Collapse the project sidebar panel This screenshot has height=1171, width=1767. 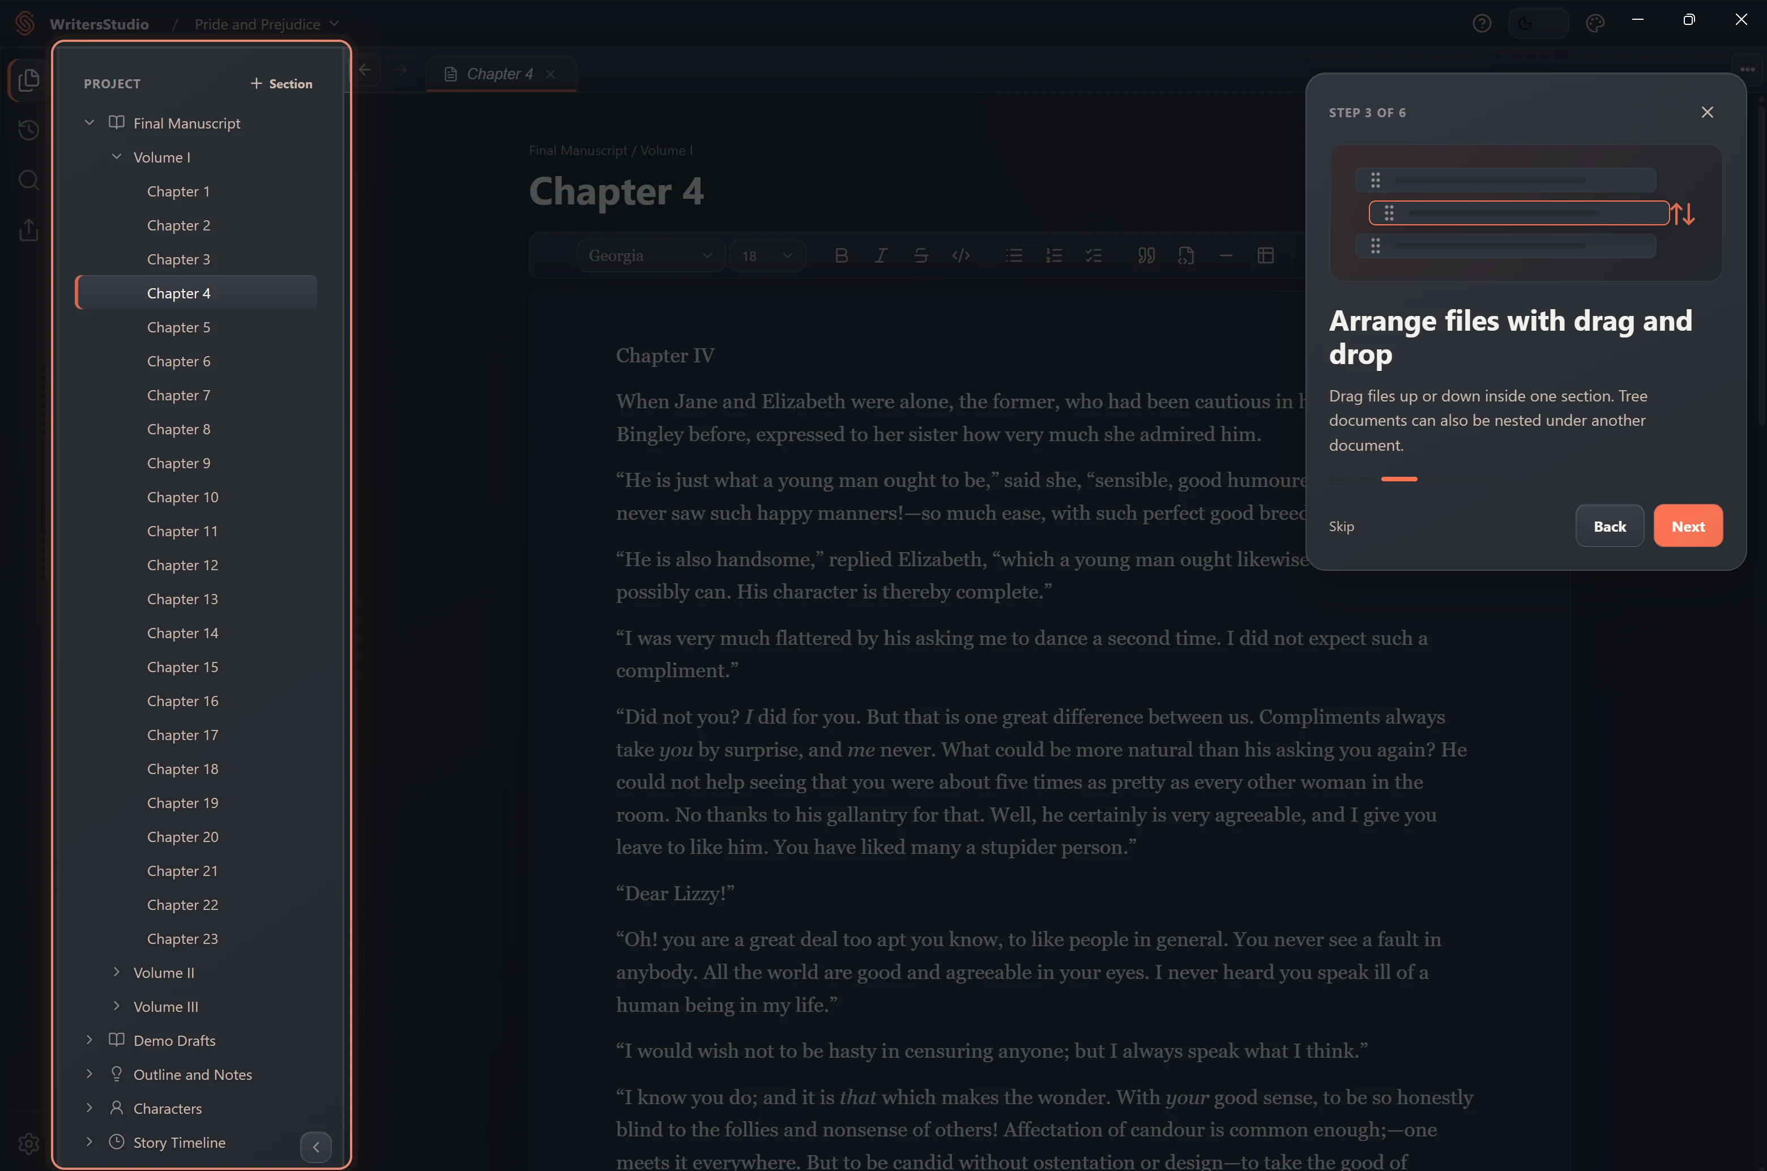click(316, 1146)
